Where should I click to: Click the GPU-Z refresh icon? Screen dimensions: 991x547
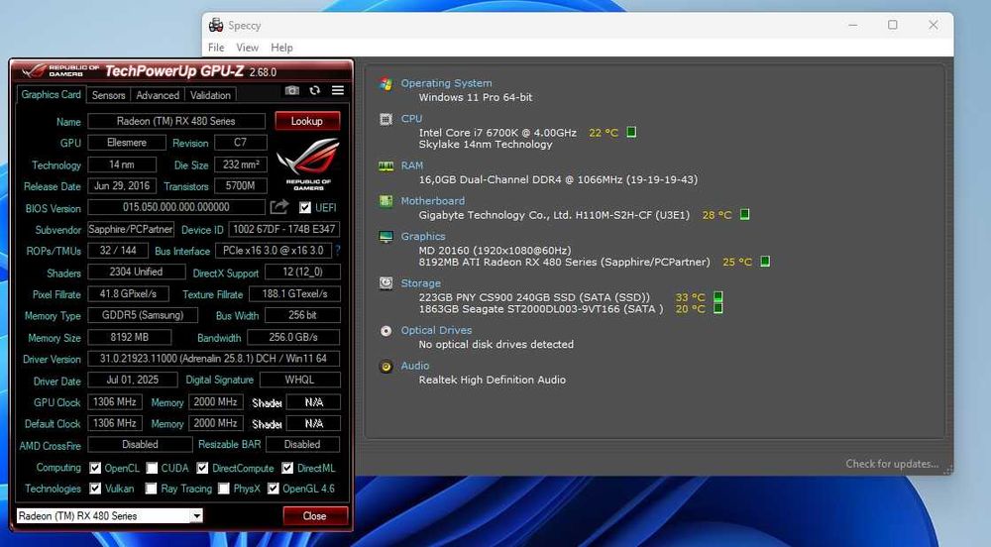[x=315, y=90]
